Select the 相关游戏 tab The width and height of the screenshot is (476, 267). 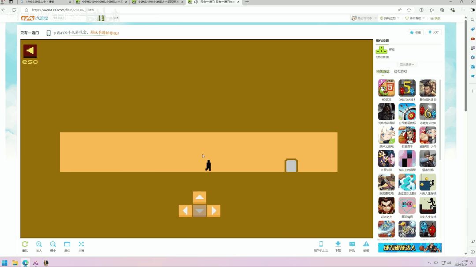pyautogui.click(x=383, y=71)
